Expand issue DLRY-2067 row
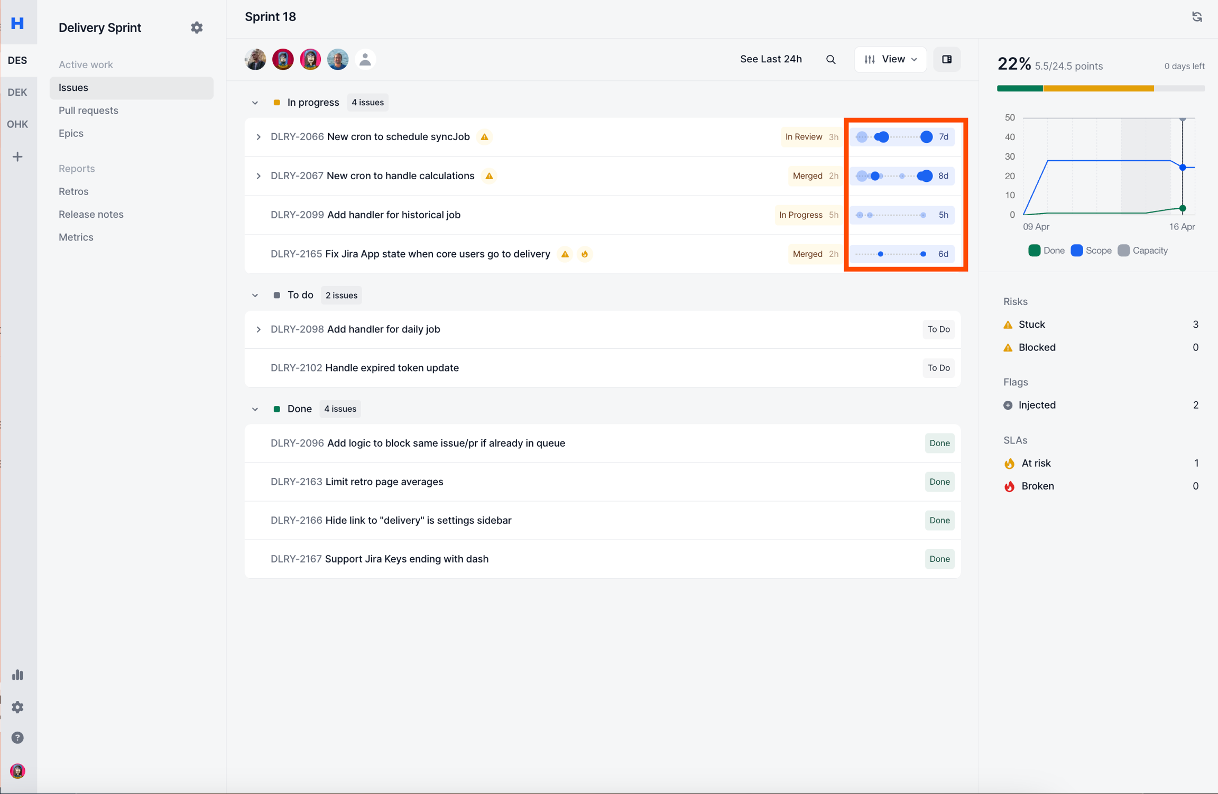1218x794 pixels. pos(259,176)
